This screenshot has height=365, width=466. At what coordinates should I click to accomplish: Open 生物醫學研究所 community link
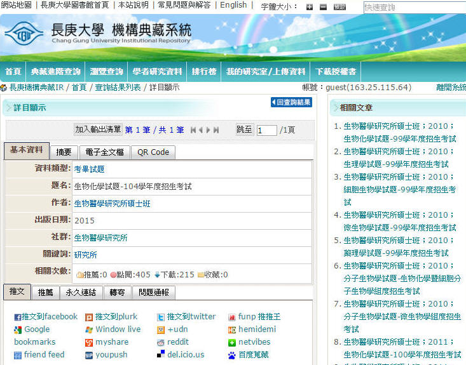click(x=100, y=238)
